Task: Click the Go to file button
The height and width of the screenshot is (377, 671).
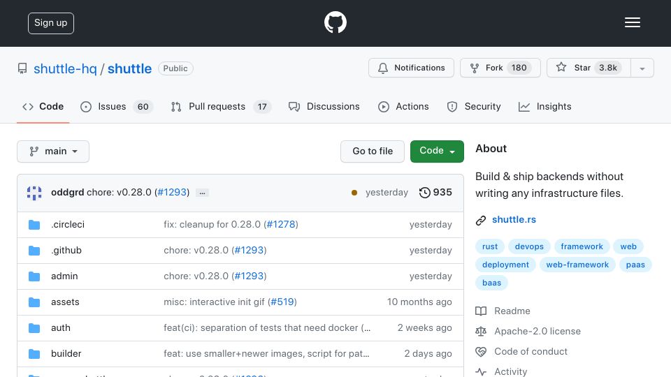Action: [x=373, y=151]
